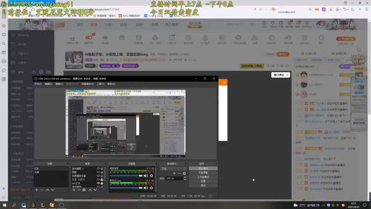371x209 pixels.
Task: Adjust transition duration spinner arrows
Action: click(x=185, y=178)
